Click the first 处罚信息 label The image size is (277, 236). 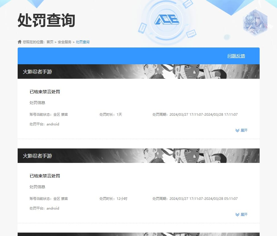(x=38, y=103)
